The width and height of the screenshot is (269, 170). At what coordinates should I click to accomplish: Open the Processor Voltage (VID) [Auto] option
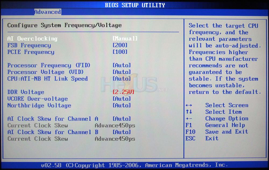coord(122,72)
